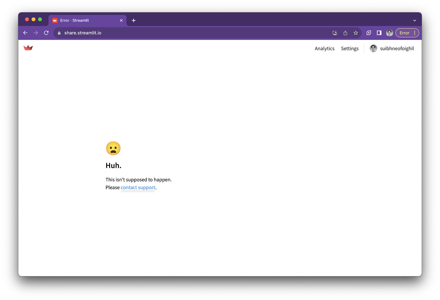Open the browser side panel icon

coord(379,33)
